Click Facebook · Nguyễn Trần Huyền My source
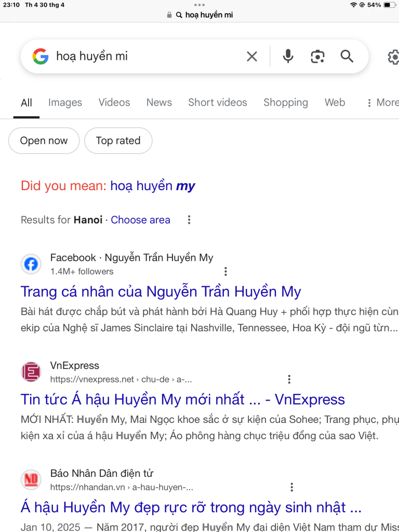 [131, 258]
